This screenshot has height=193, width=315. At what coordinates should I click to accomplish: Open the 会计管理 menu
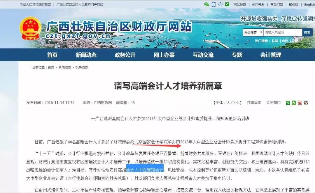(x=271, y=55)
